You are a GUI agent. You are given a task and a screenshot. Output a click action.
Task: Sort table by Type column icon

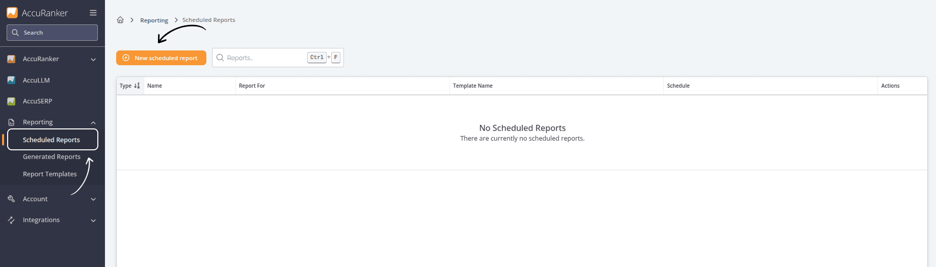click(x=137, y=86)
